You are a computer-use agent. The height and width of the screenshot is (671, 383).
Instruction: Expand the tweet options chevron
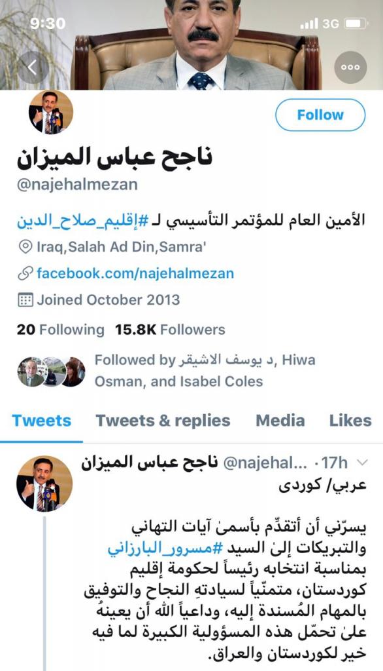(362, 463)
